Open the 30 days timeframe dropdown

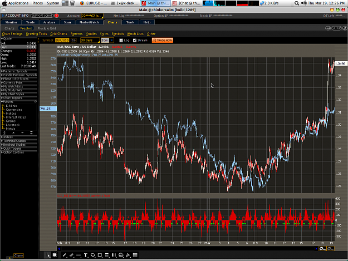[90, 41]
